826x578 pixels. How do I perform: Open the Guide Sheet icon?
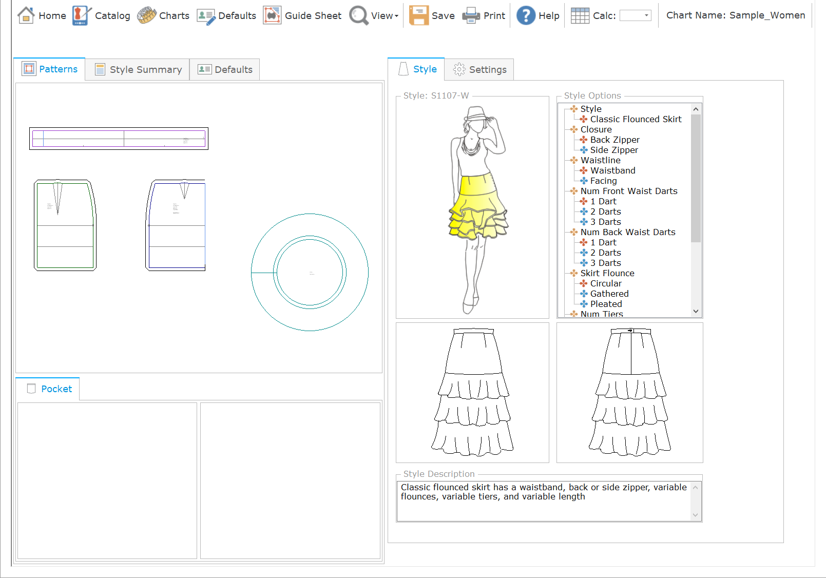click(272, 15)
